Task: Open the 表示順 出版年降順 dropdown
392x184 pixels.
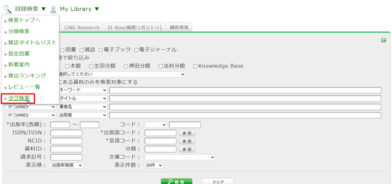Action: [x=67, y=165]
